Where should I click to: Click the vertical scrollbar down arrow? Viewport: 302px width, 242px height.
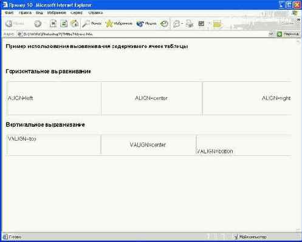pyautogui.click(x=298, y=230)
